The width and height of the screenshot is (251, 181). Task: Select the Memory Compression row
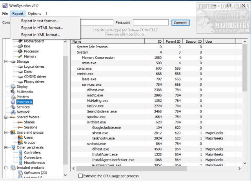click(156, 58)
